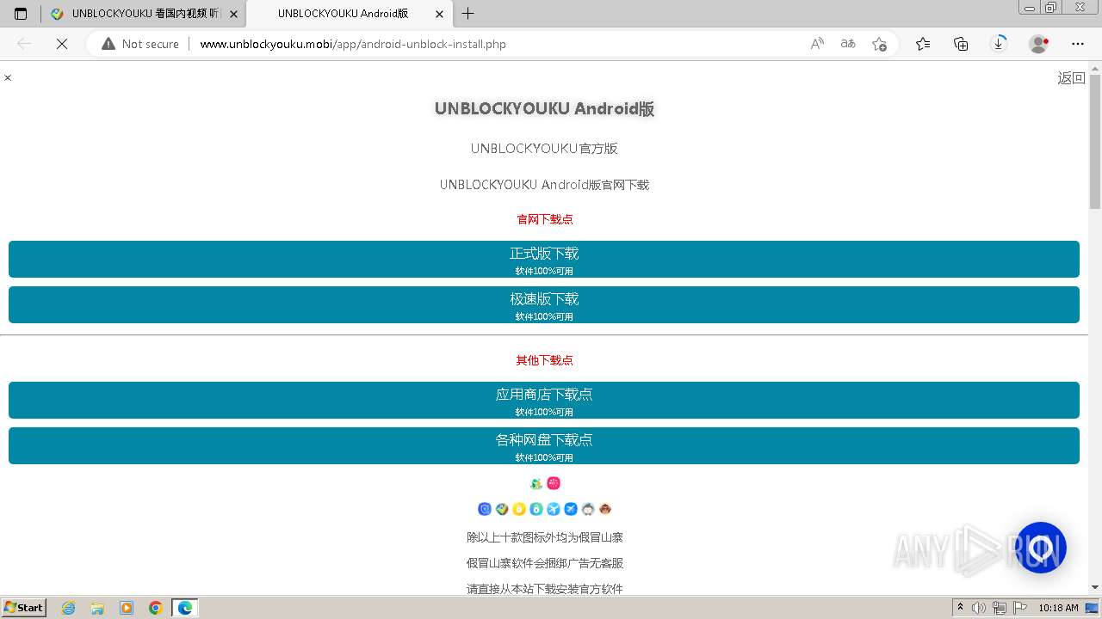
Task: Click the page vertical scrollbar thumb
Action: click(x=1095, y=142)
